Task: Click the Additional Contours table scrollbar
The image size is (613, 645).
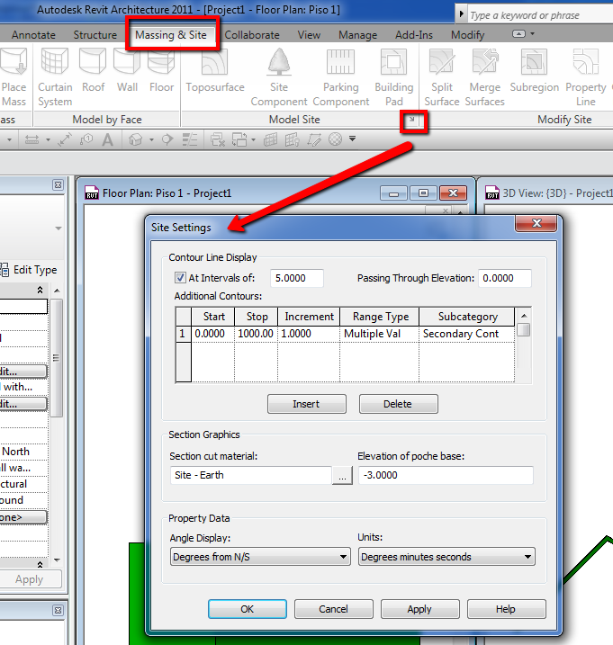Action: [523, 345]
